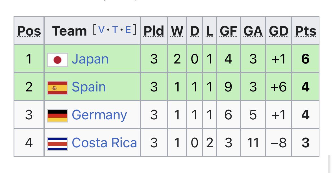Click the Spain flag icon
This screenshot has height=173, width=333.
[58, 88]
